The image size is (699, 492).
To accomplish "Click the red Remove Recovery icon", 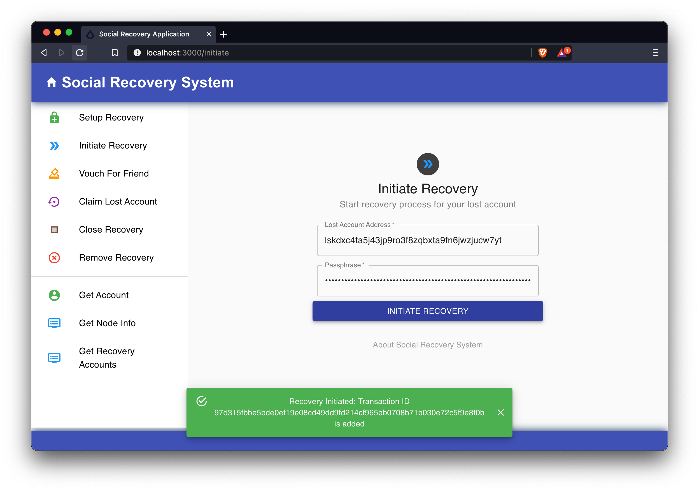I will click(54, 258).
